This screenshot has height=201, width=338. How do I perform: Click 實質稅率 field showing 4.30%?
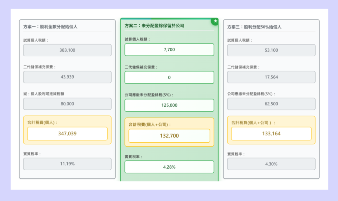pyautogui.click(x=271, y=164)
